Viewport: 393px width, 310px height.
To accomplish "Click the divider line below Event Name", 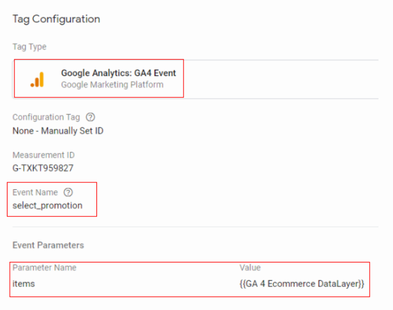I will click(x=196, y=227).
